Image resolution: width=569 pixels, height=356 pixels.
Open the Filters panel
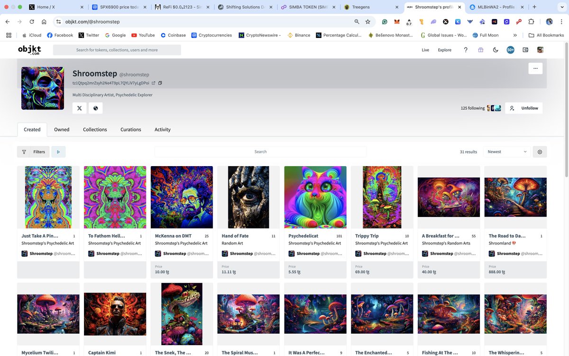pos(34,152)
